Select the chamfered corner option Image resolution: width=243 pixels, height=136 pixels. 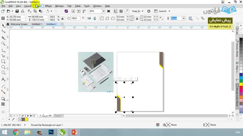[113, 18]
